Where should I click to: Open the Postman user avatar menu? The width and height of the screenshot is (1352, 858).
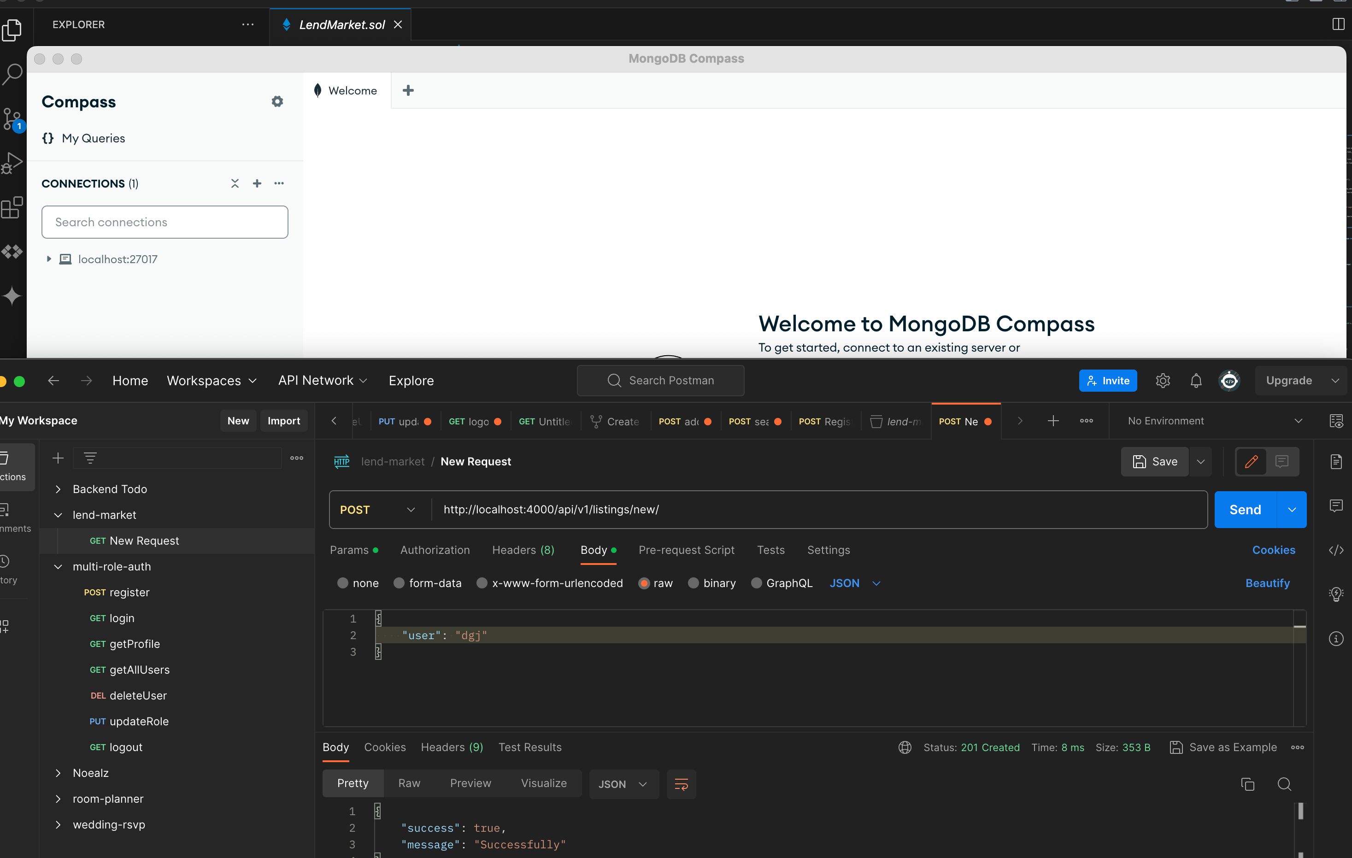point(1229,380)
